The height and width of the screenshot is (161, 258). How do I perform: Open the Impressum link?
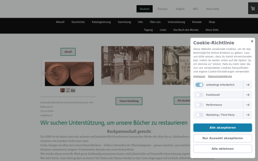coord(199,76)
